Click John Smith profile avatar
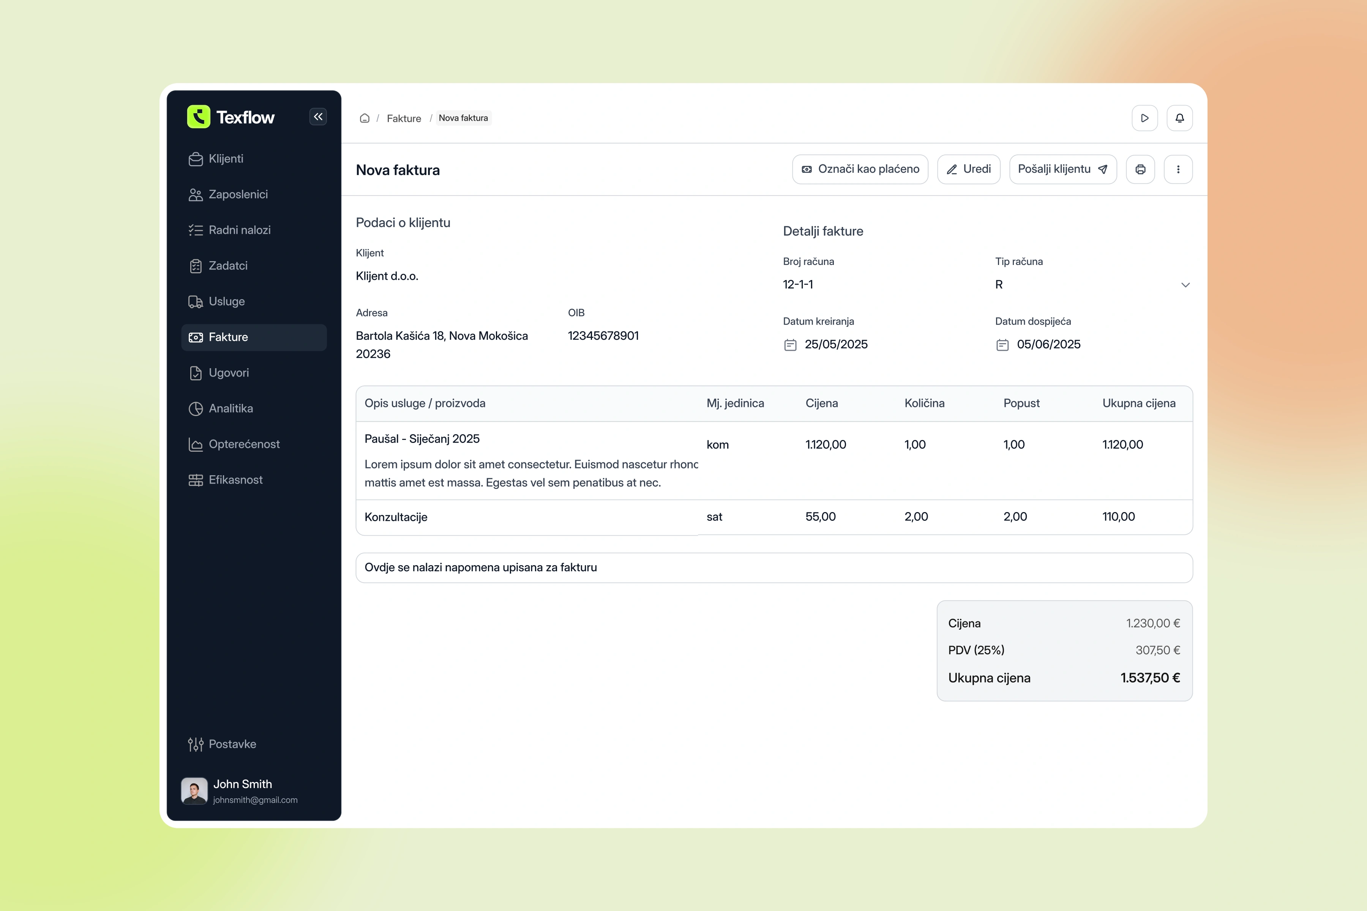The width and height of the screenshot is (1367, 911). point(194,791)
